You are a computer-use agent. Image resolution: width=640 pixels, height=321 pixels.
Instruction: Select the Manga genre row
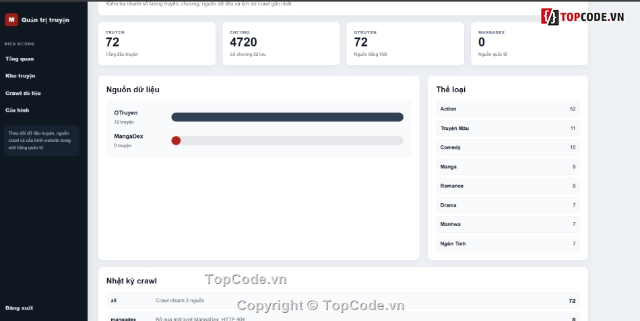508,167
